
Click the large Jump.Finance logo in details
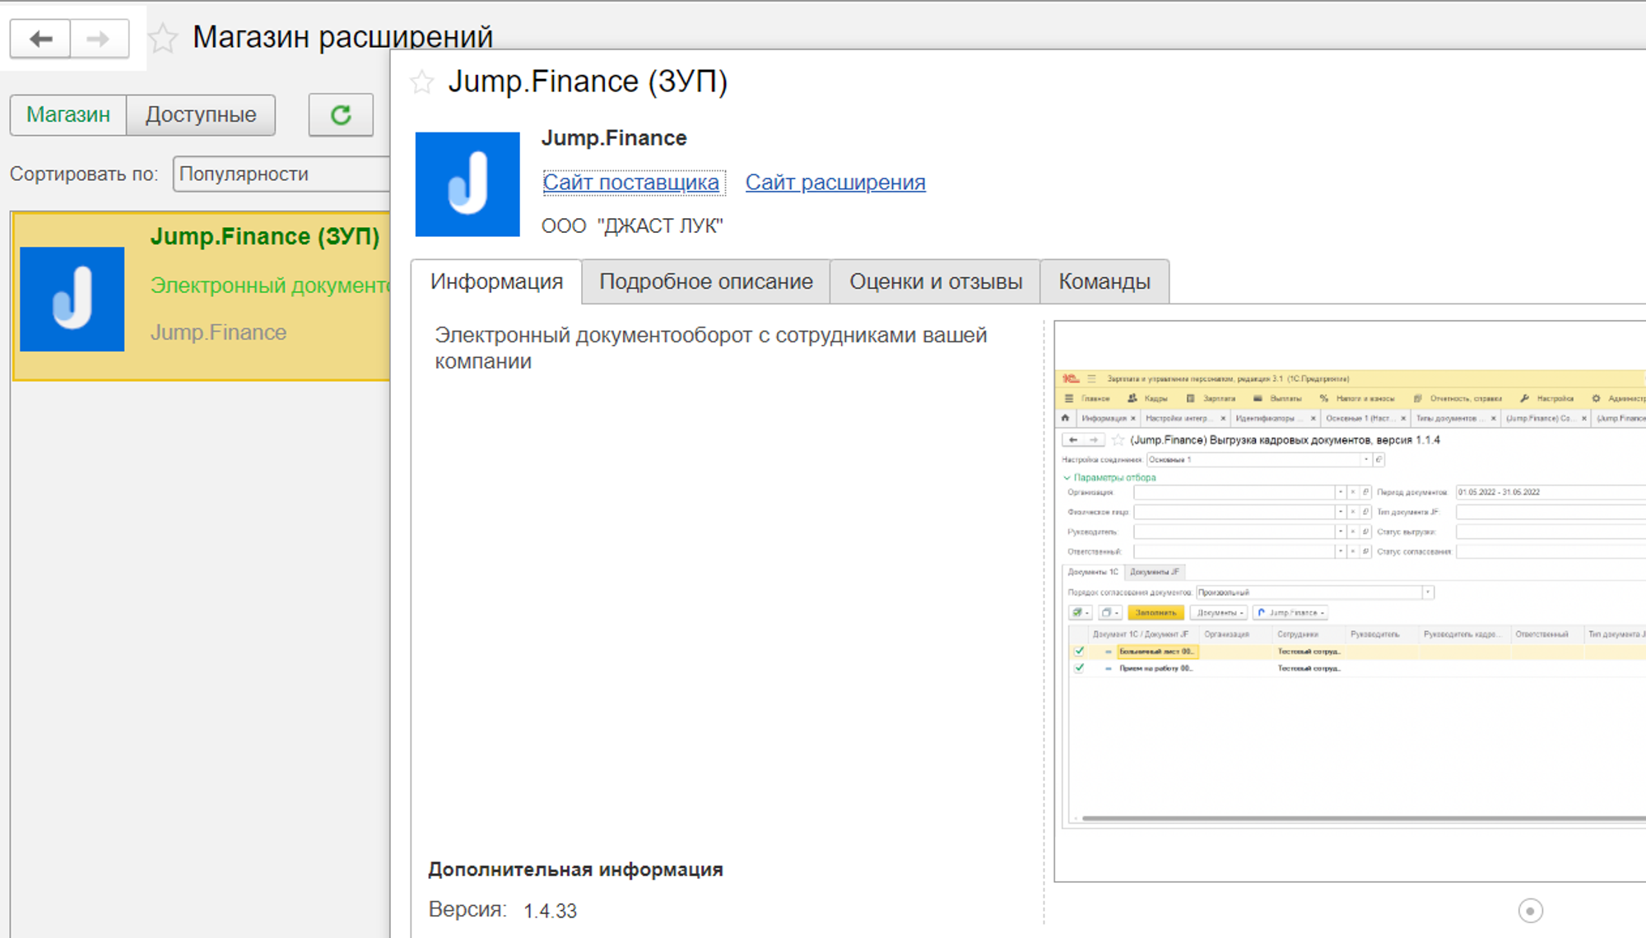(x=467, y=184)
